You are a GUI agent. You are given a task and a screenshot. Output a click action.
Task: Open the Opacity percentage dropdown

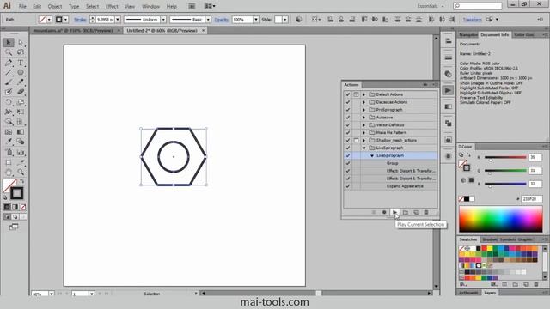pyautogui.click(x=256, y=20)
